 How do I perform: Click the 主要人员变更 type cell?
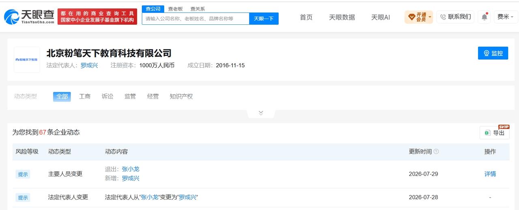(65, 174)
